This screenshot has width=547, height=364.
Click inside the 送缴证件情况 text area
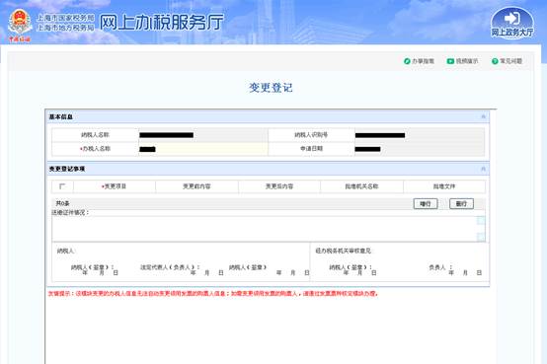(264, 229)
